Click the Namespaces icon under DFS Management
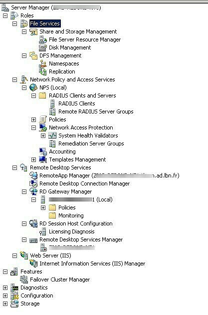This screenshot has height=315, width=208. 43,63
